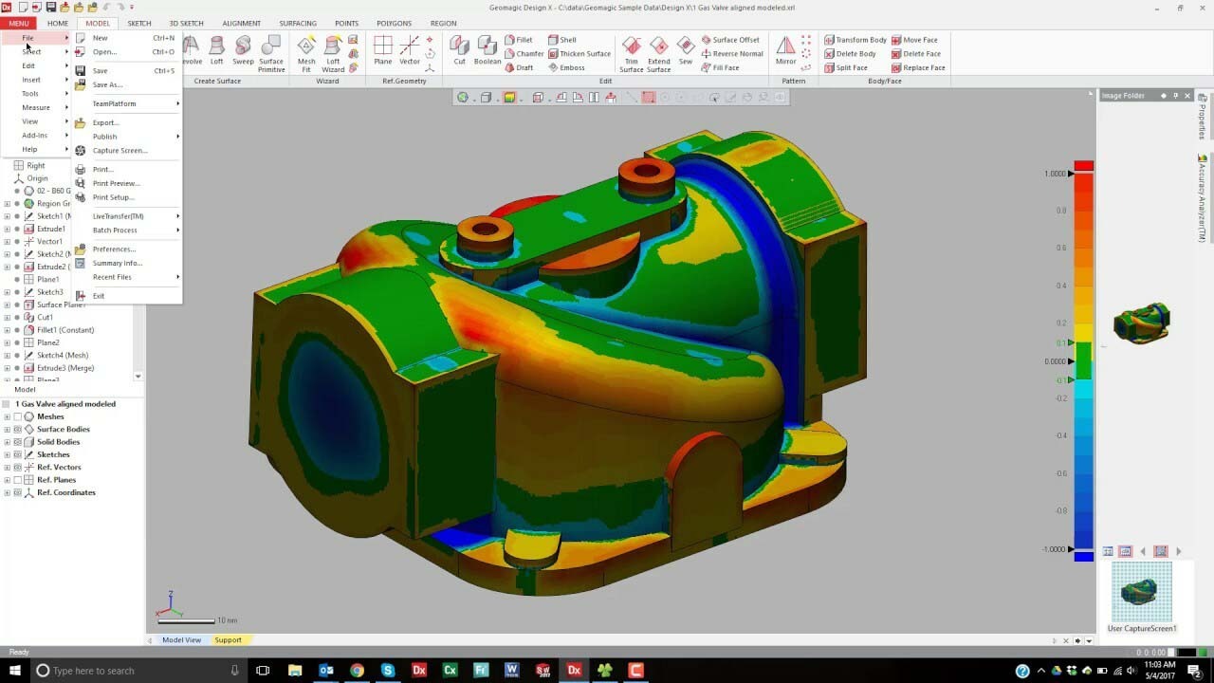Toggle visibility checkbox for Meshes
This screenshot has width=1214, height=683.
coord(17,416)
